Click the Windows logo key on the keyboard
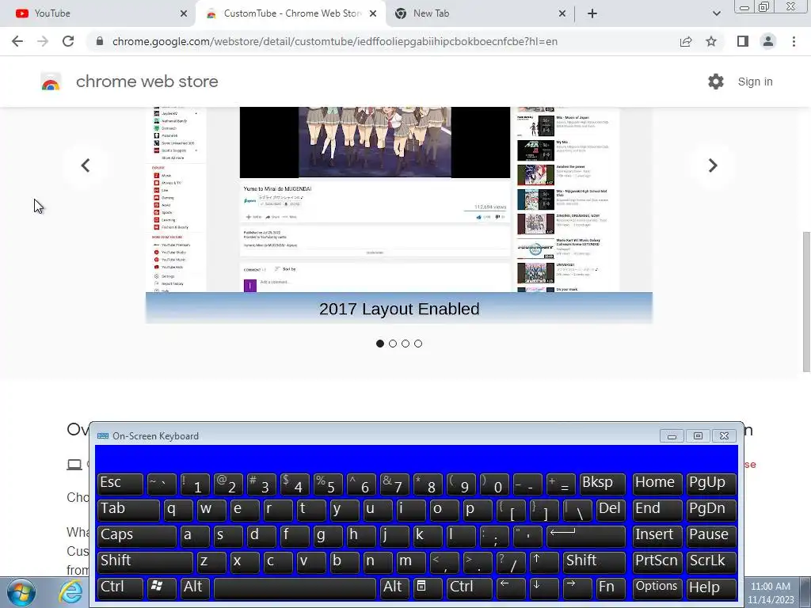The image size is (811, 608). [162, 588]
